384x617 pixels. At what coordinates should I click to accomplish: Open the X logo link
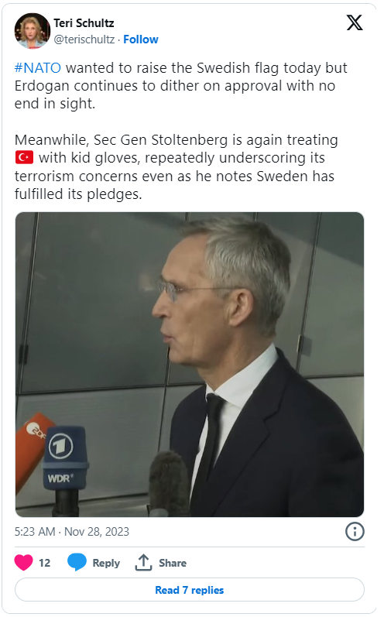pos(355,22)
